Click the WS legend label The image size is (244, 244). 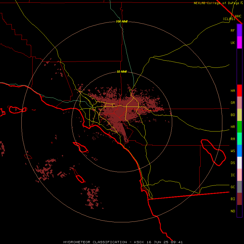click(x=233, y=151)
